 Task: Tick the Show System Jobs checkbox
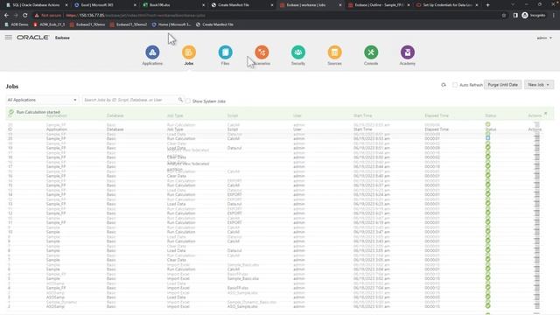tap(188, 101)
